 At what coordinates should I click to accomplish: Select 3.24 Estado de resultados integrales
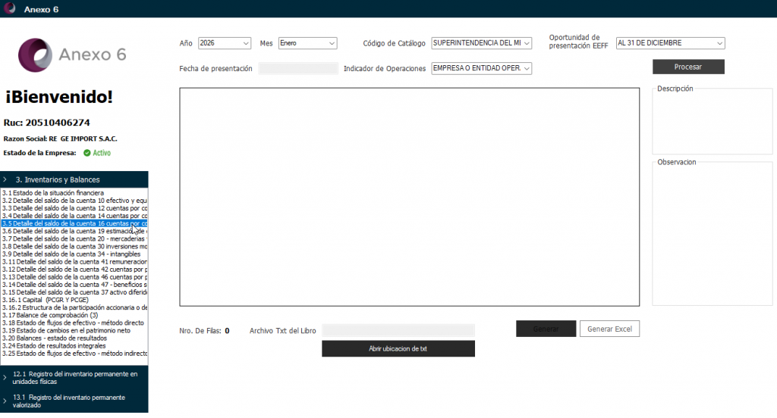[74, 346]
